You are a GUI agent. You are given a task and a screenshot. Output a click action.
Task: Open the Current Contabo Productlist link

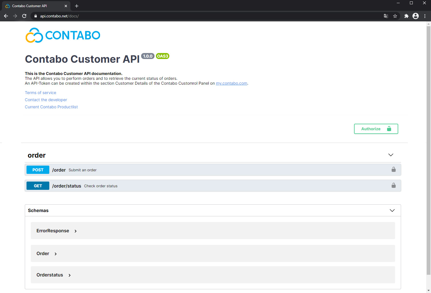51,107
